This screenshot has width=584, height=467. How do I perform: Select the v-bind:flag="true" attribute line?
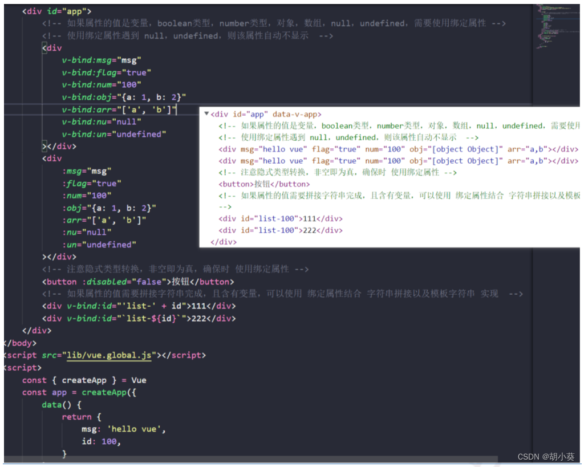click(x=106, y=72)
